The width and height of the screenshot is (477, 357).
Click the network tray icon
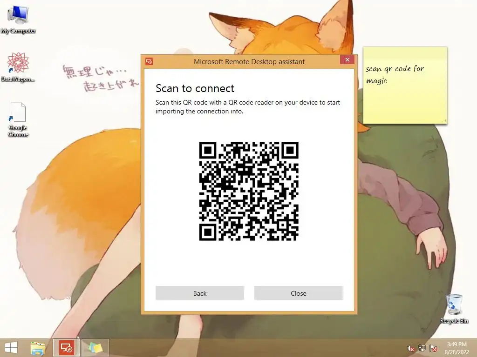422,348
